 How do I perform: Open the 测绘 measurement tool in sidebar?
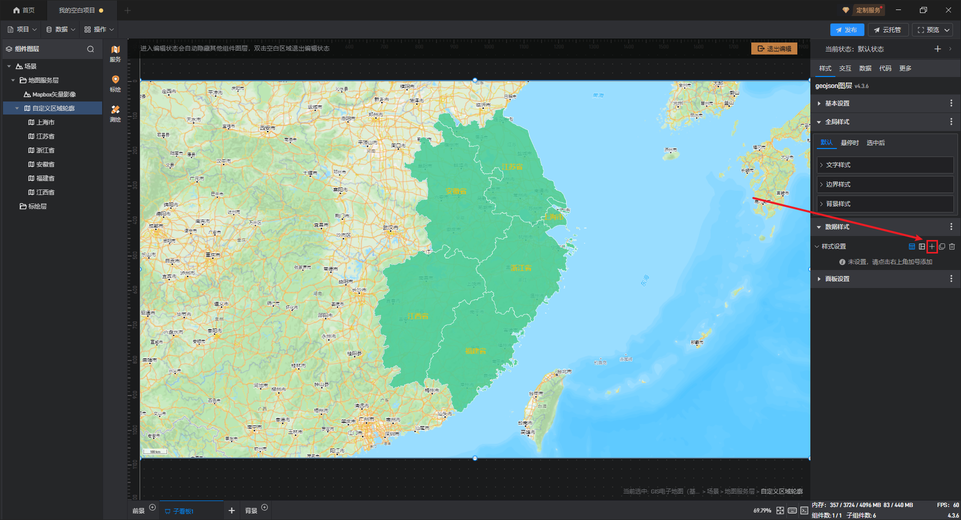pyautogui.click(x=115, y=113)
